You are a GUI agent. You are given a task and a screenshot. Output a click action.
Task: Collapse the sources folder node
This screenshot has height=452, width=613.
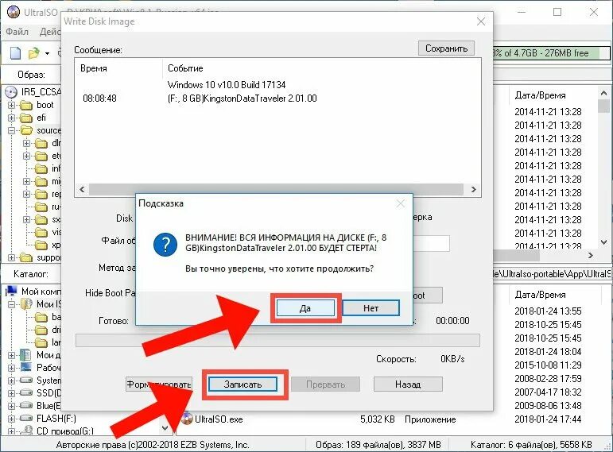(x=11, y=130)
